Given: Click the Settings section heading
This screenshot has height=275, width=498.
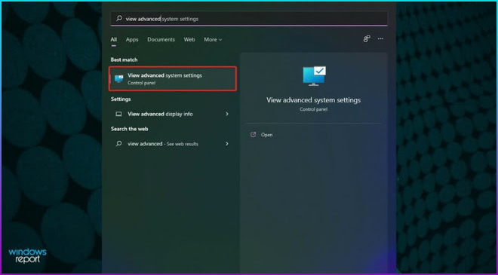Looking at the screenshot, I should click(x=121, y=99).
